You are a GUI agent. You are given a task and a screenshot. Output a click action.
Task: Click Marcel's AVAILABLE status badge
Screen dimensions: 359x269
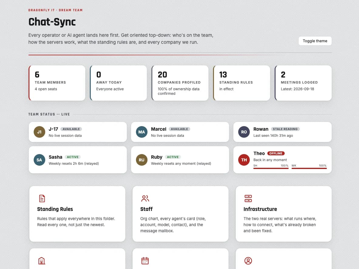tap(179, 129)
